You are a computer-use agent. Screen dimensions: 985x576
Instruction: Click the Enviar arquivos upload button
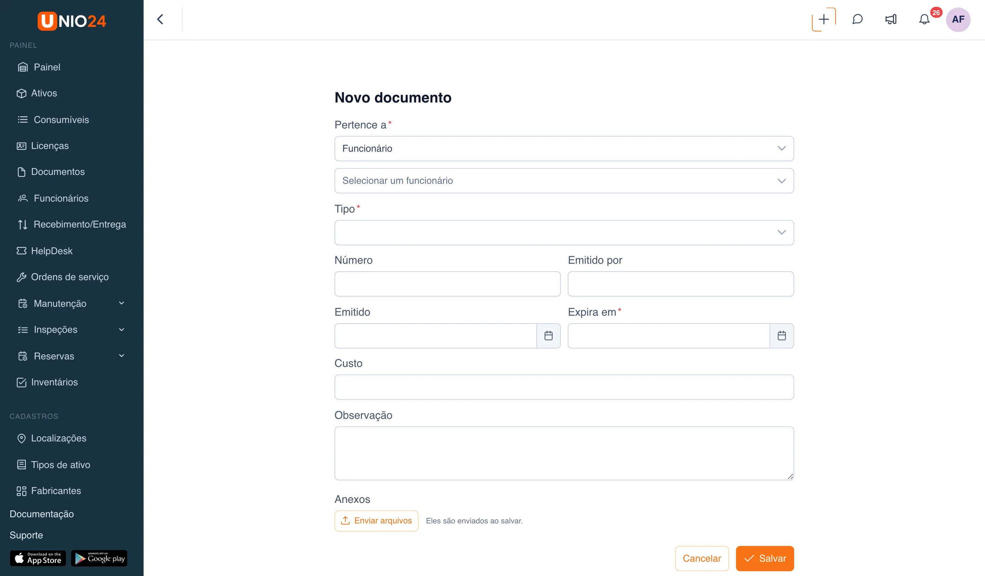click(x=376, y=521)
